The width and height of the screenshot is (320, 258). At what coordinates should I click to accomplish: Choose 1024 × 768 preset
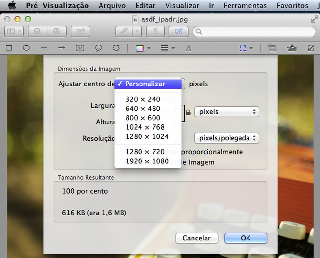[148, 127]
